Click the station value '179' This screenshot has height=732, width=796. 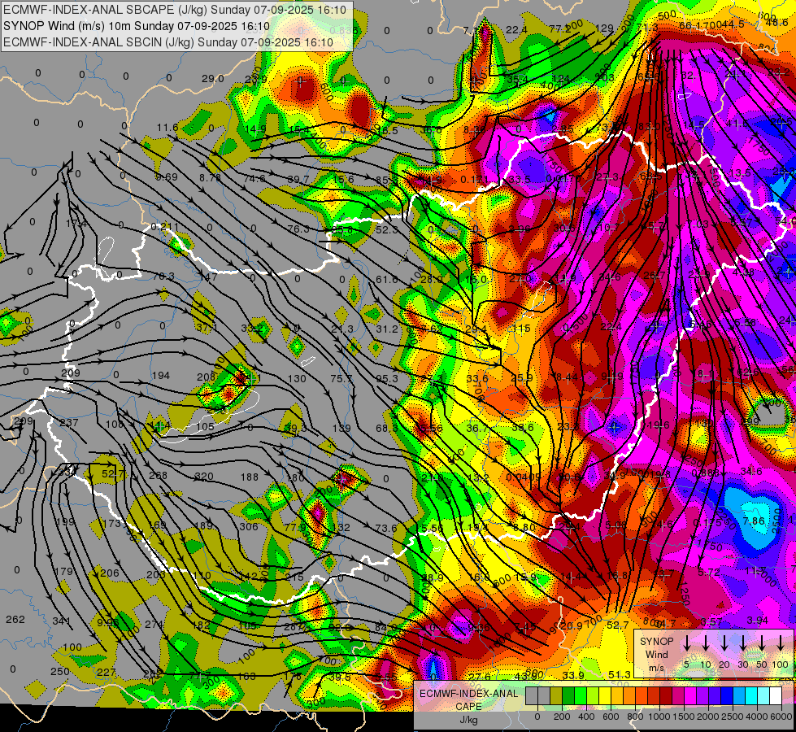tap(63, 571)
